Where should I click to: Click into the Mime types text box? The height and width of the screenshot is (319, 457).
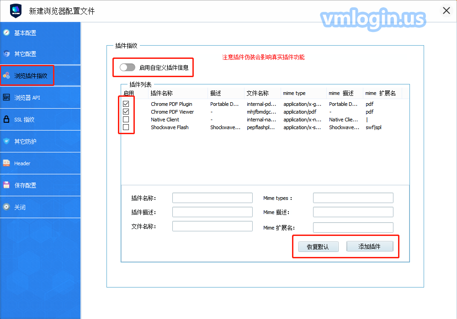click(353, 198)
